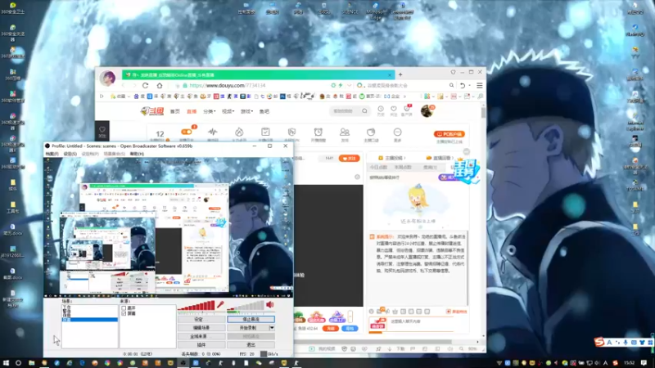
Task: Go to browser home page icon
Action: click(x=160, y=86)
